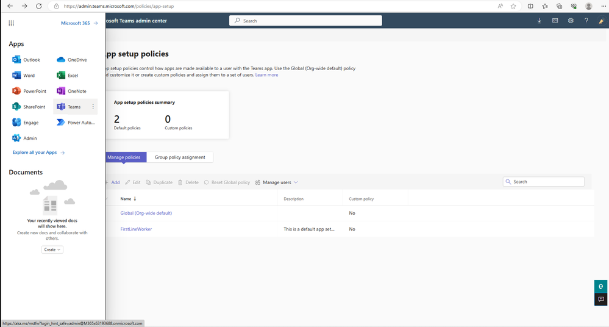Launch Excel app
Image resolution: width=609 pixels, height=327 pixels.
pos(67,76)
